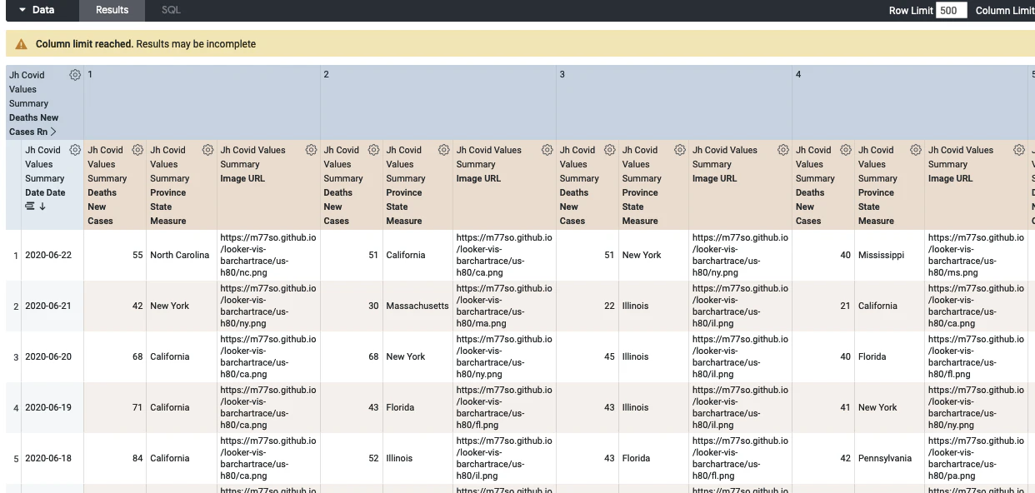Collapse the Data section triangle
The width and height of the screenshot is (1035, 493).
coord(22,10)
